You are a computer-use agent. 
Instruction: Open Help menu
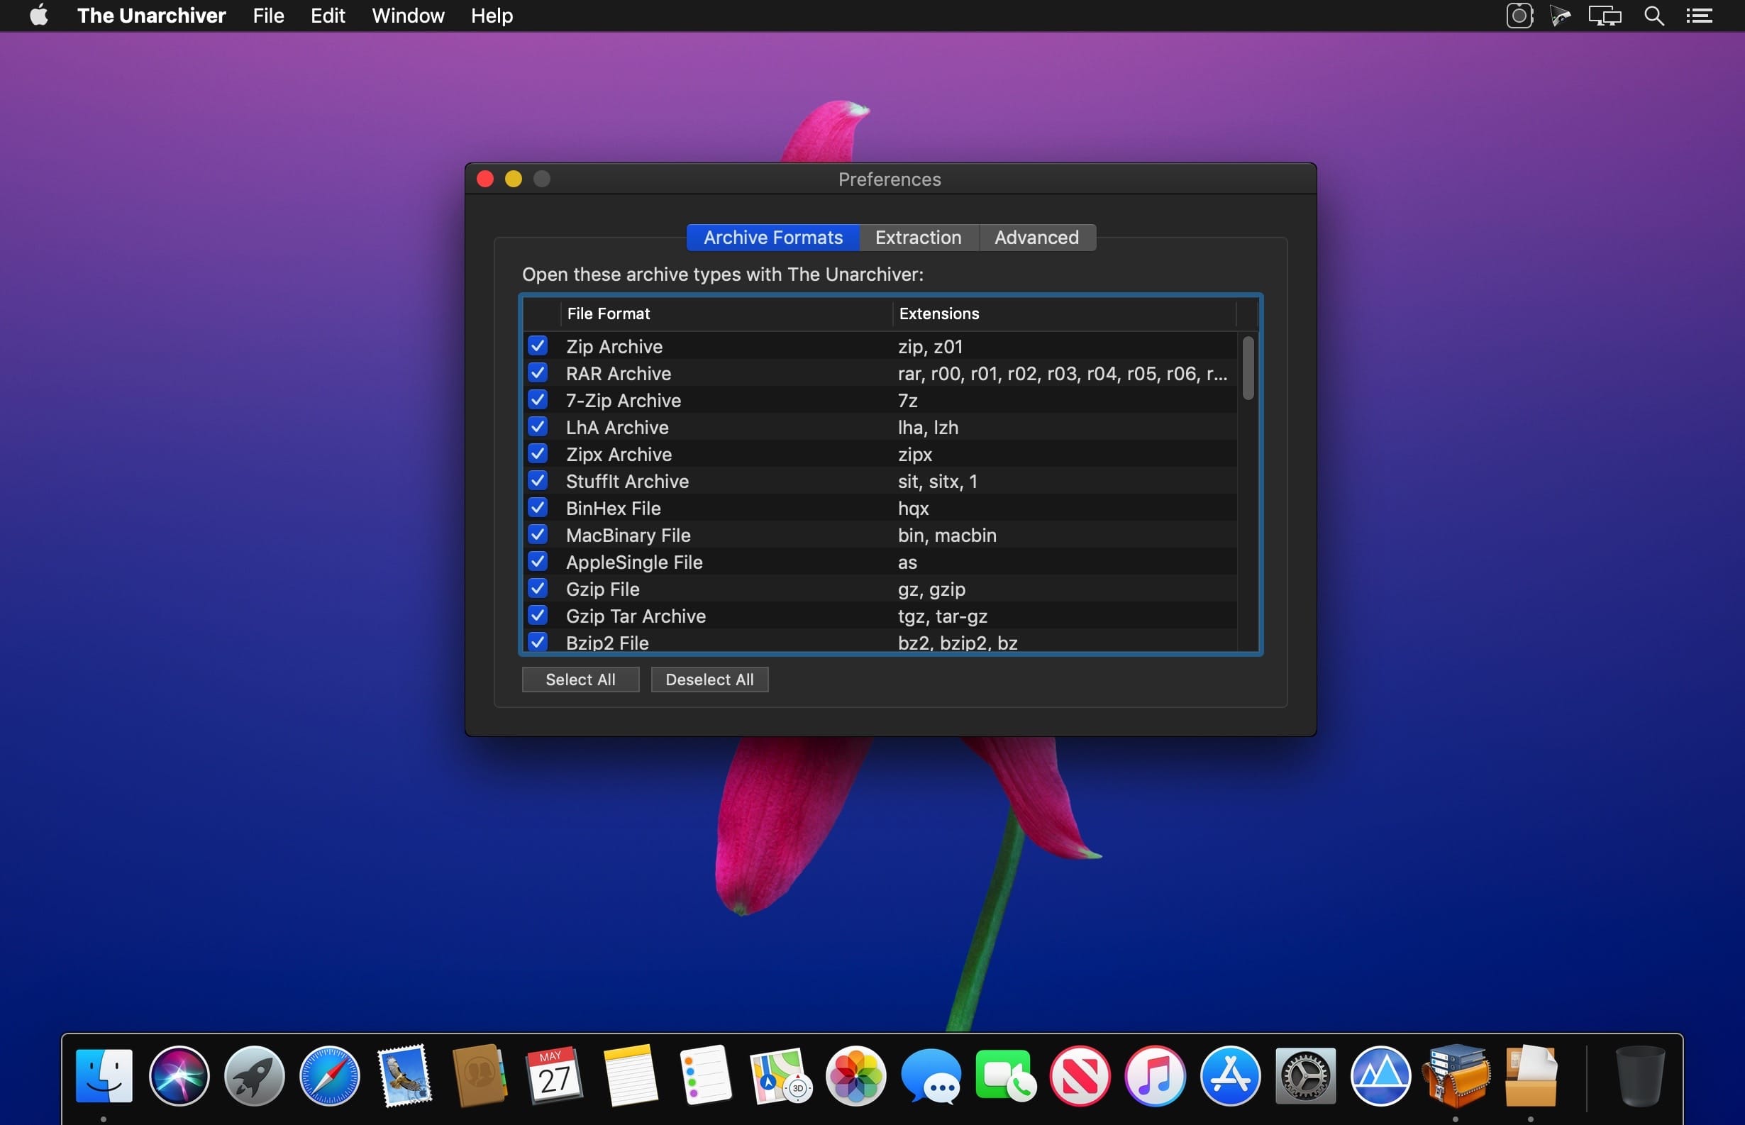click(x=492, y=16)
